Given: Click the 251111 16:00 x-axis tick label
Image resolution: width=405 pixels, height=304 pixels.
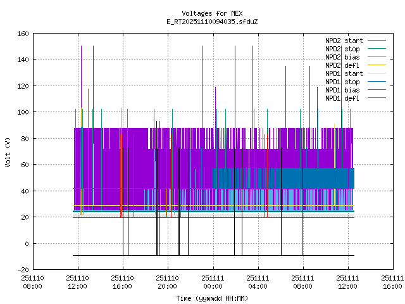Looking at the screenshot, I should click(392, 282).
